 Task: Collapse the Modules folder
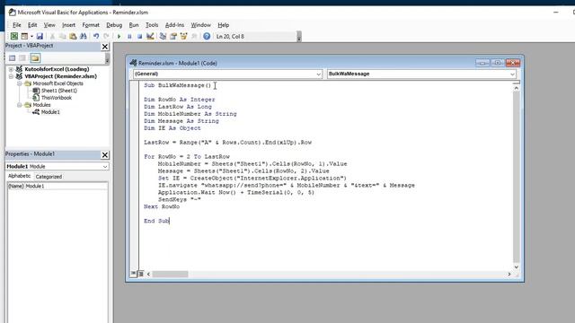click(x=19, y=105)
